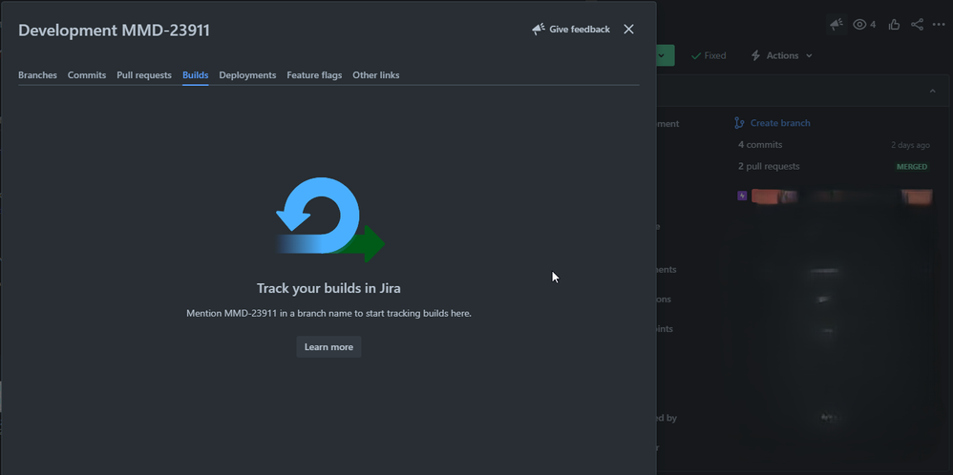Click the feedback megaphone icon in issue header
This screenshot has width=953, height=475.
point(837,24)
